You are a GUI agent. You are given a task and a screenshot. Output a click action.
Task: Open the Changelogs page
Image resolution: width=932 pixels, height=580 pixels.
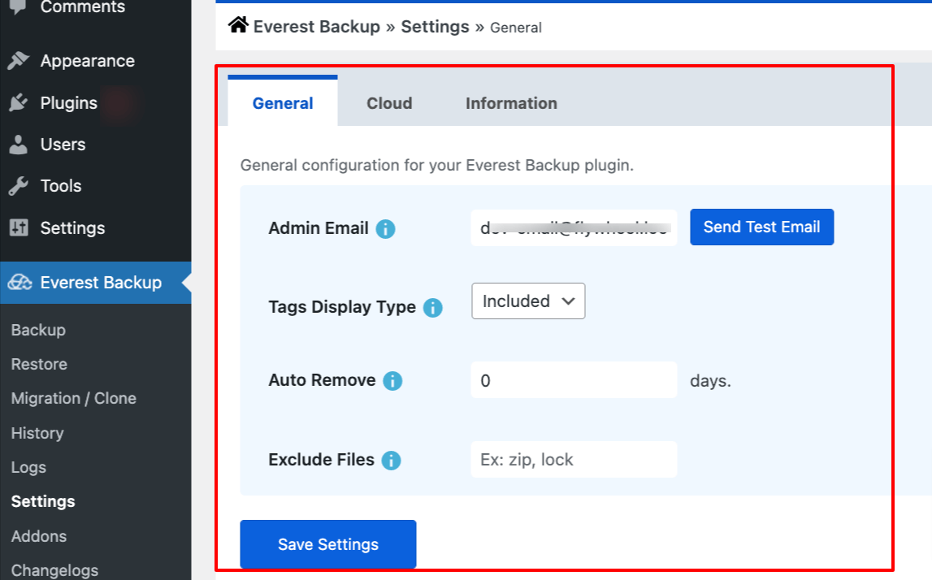coord(54,569)
